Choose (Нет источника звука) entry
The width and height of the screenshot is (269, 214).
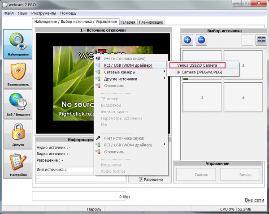[x=131, y=138]
